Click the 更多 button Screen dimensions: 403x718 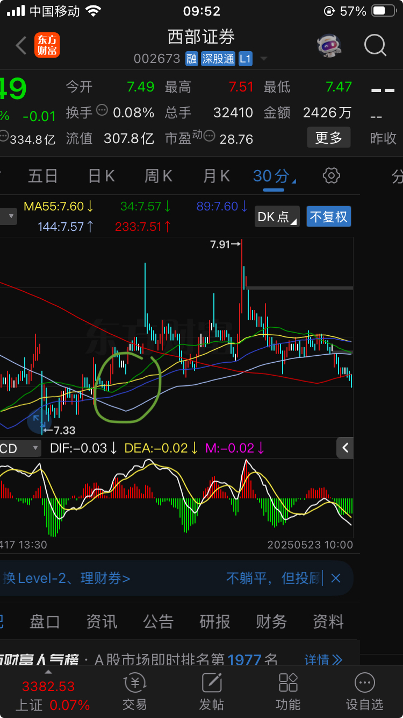(x=329, y=138)
